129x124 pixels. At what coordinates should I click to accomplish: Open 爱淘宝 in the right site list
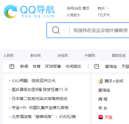pos(104,90)
